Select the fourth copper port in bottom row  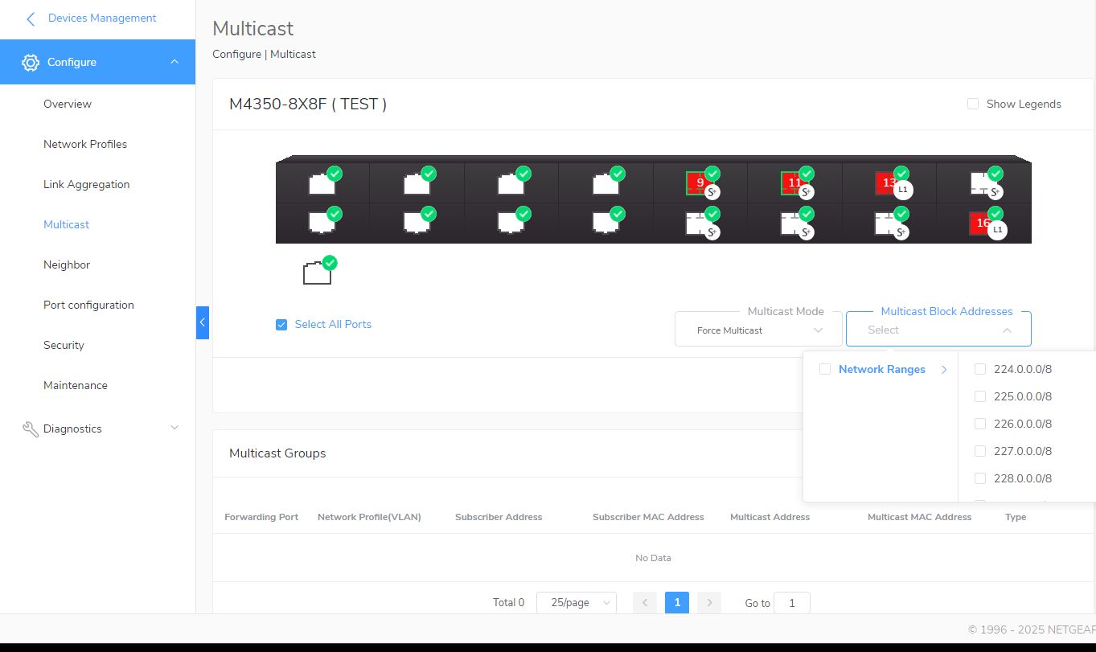[x=605, y=222]
